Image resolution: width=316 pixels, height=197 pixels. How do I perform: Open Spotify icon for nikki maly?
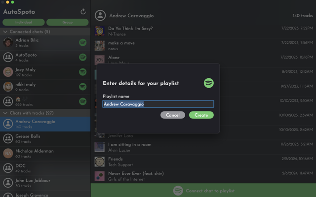tap(82, 87)
